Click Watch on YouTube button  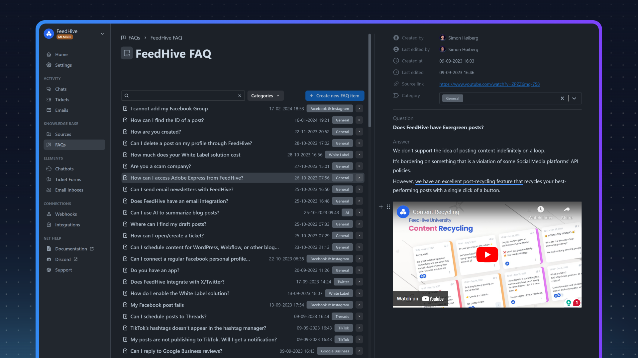click(x=420, y=299)
